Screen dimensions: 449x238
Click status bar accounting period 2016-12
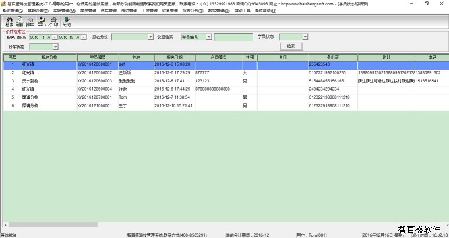click(x=248, y=235)
